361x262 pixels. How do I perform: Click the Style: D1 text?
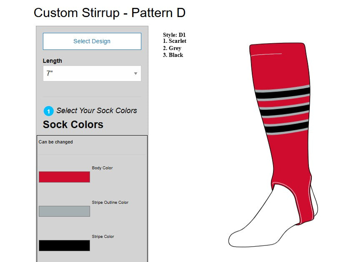coord(174,35)
